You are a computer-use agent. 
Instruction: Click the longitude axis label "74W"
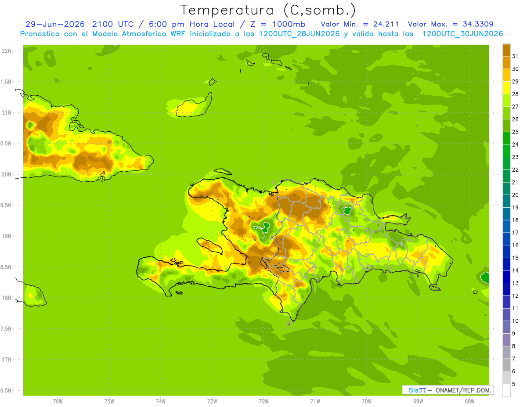tap(161, 401)
